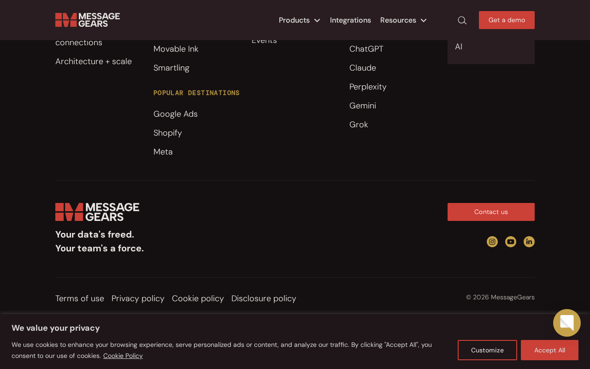This screenshot has width=590, height=369.
Task: Open Smartling link
Action: (x=171, y=68)
